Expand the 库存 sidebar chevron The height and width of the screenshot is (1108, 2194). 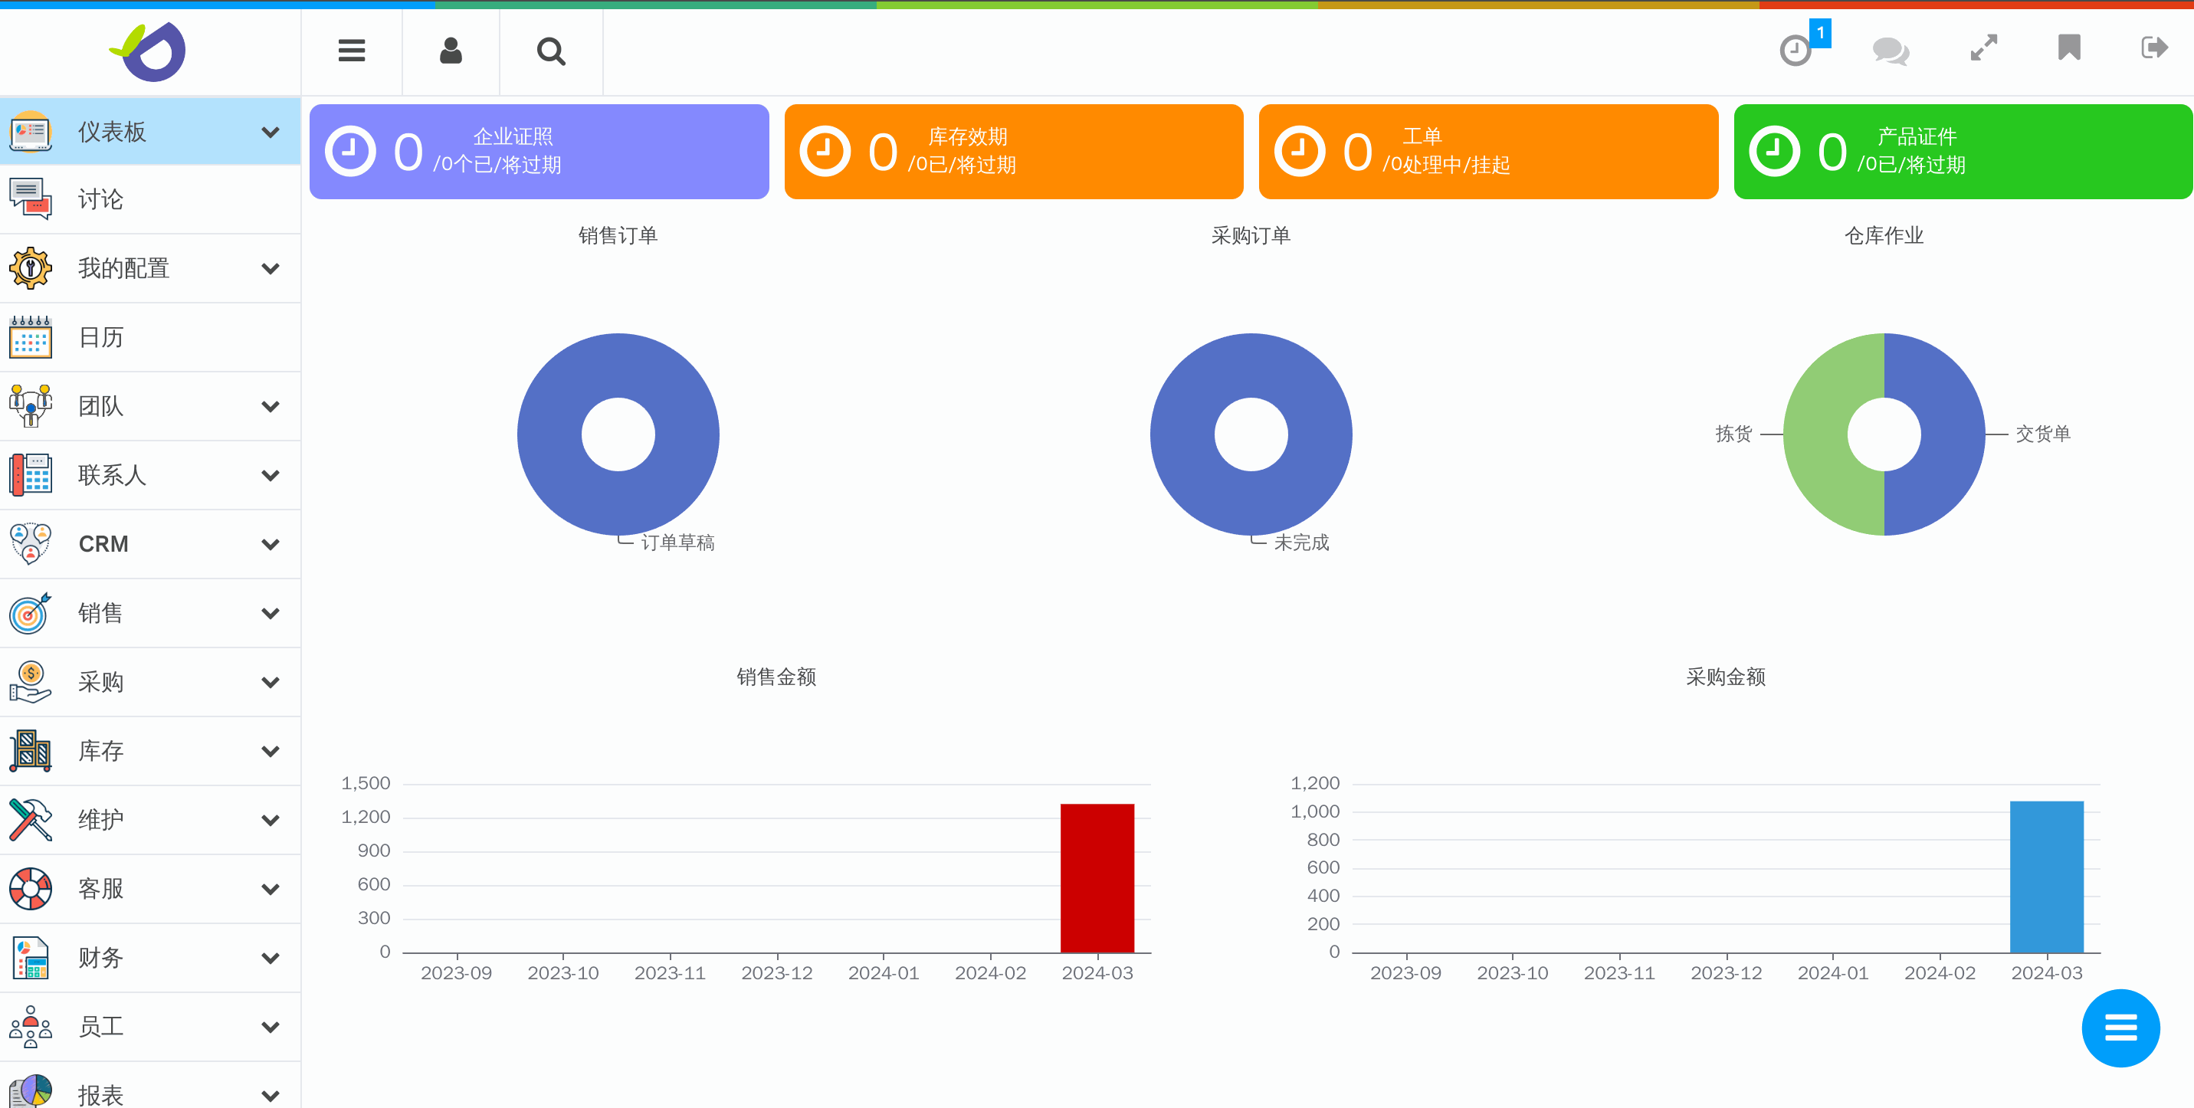(x=270, y=751)
